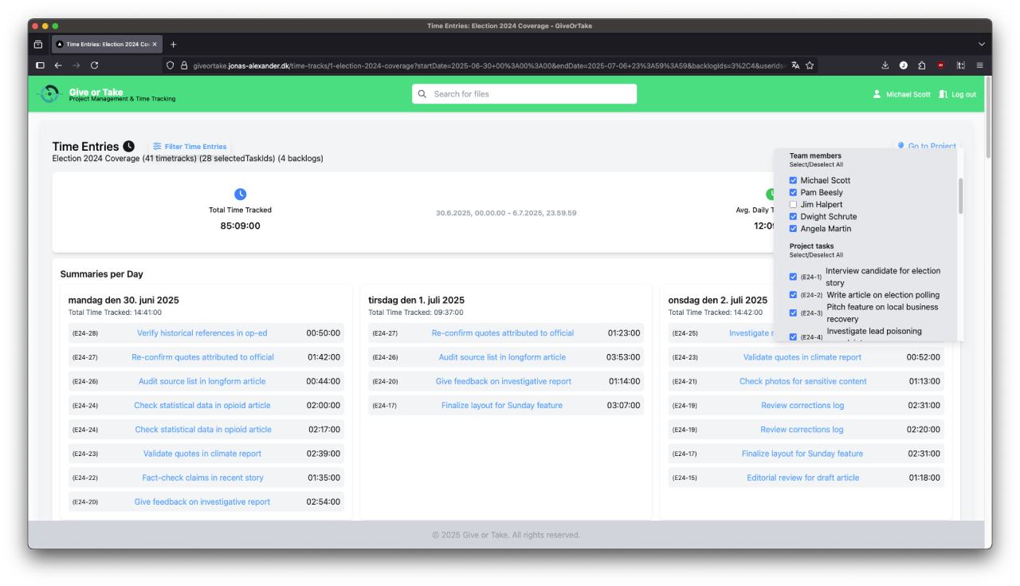The image size is (1020, 586).
Task: Click the blue clock icon above Total Time Tracked
Action: 240,195
